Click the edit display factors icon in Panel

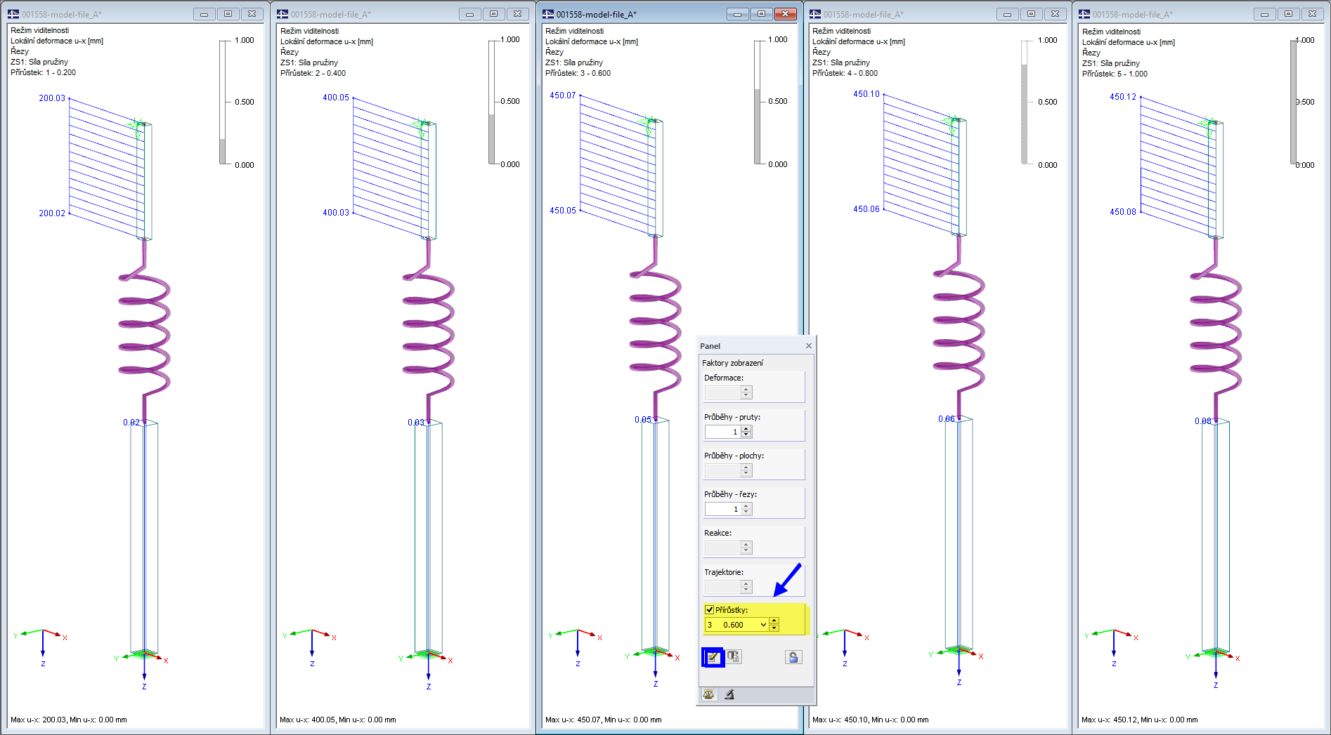click(x=713, y=657)
